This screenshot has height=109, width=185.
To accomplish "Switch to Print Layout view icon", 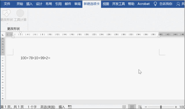I will [x=132, y=107].
